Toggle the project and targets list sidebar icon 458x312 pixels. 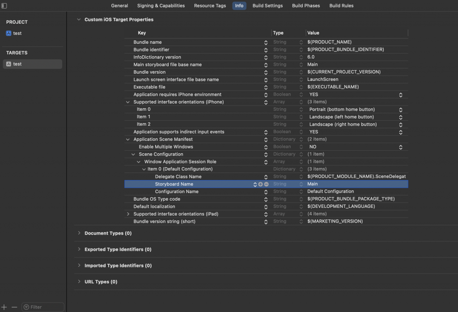click(4, 6)
